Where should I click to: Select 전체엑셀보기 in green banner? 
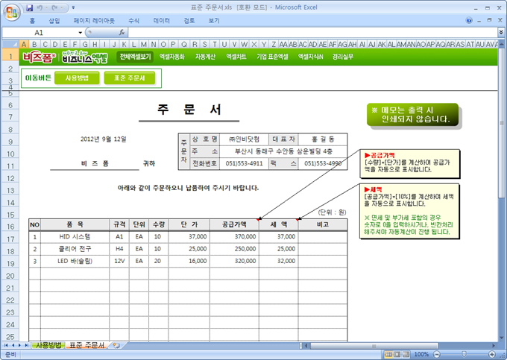click(x=135, y=57)
